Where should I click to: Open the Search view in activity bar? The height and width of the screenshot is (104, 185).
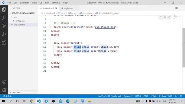pos(4,18)
